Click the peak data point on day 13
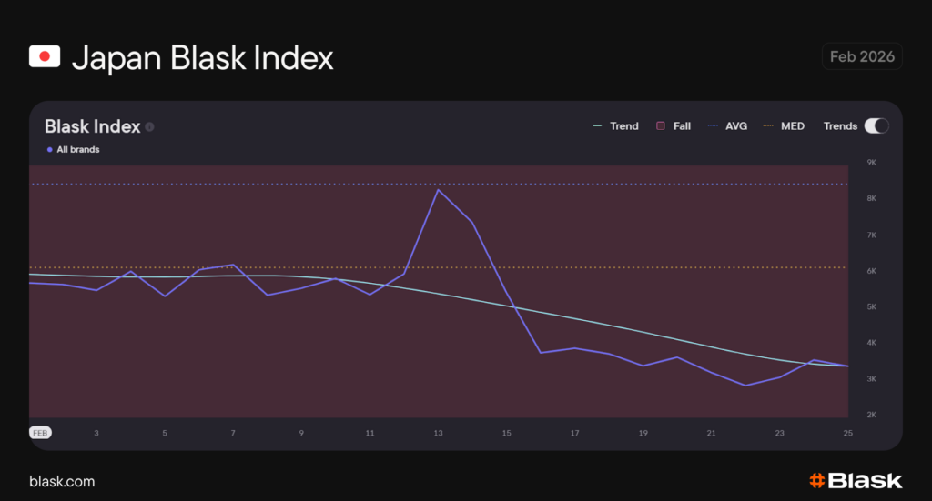This screenshot has height=501, width=932. click(x=438, y=190)
